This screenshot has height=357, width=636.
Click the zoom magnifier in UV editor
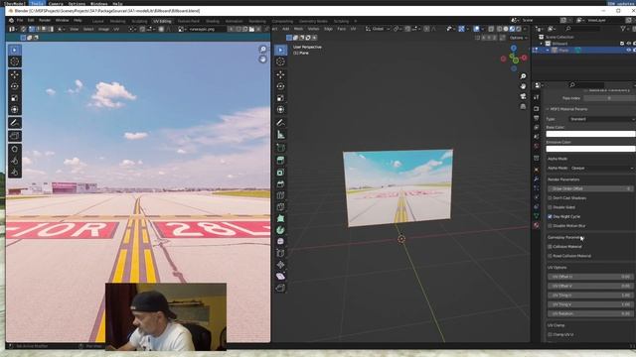[x=262, y=50]
